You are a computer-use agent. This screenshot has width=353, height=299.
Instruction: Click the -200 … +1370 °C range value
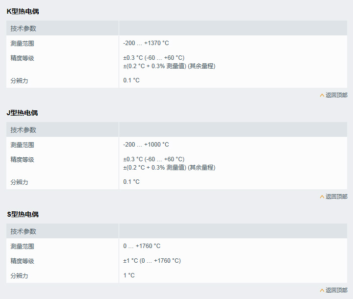pyautogui.click(x=146, y=43)
